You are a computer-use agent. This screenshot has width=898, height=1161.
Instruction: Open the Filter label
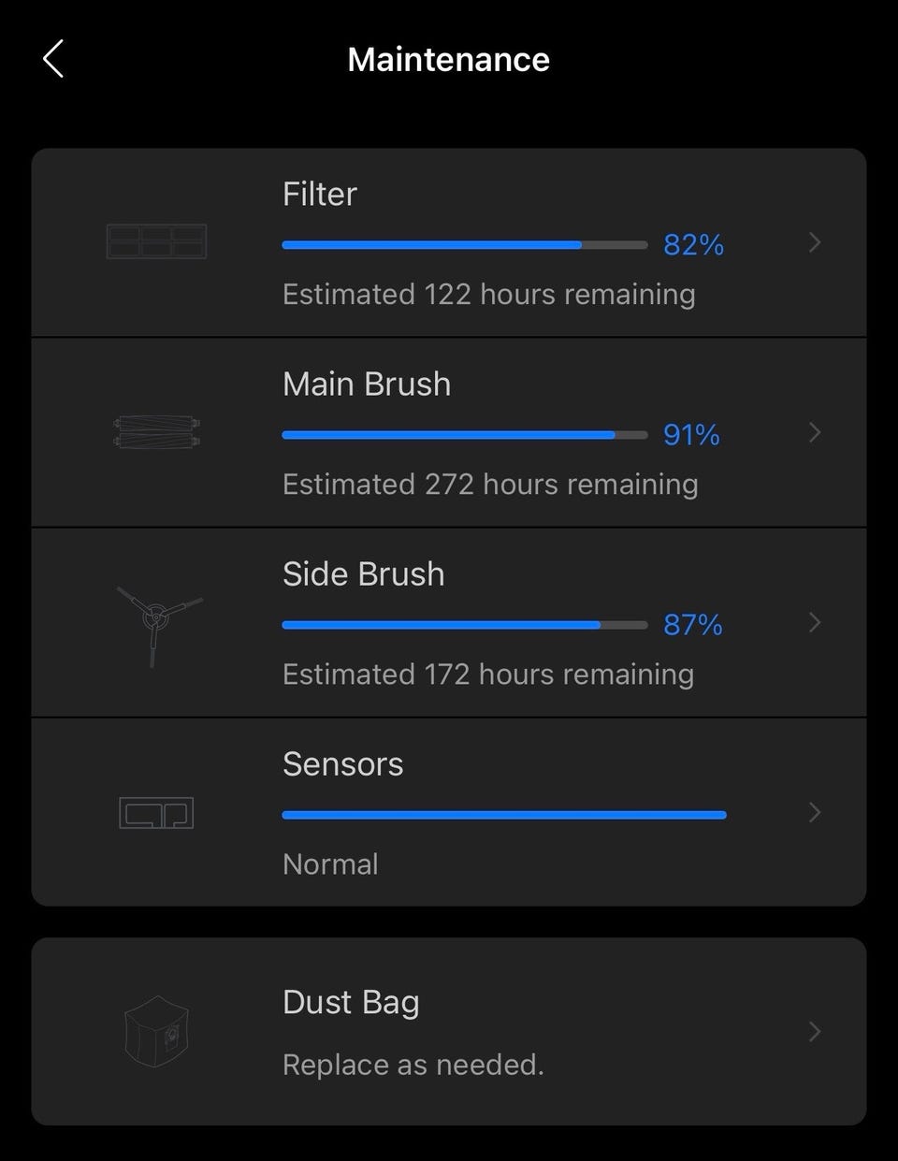click(320, 194)
